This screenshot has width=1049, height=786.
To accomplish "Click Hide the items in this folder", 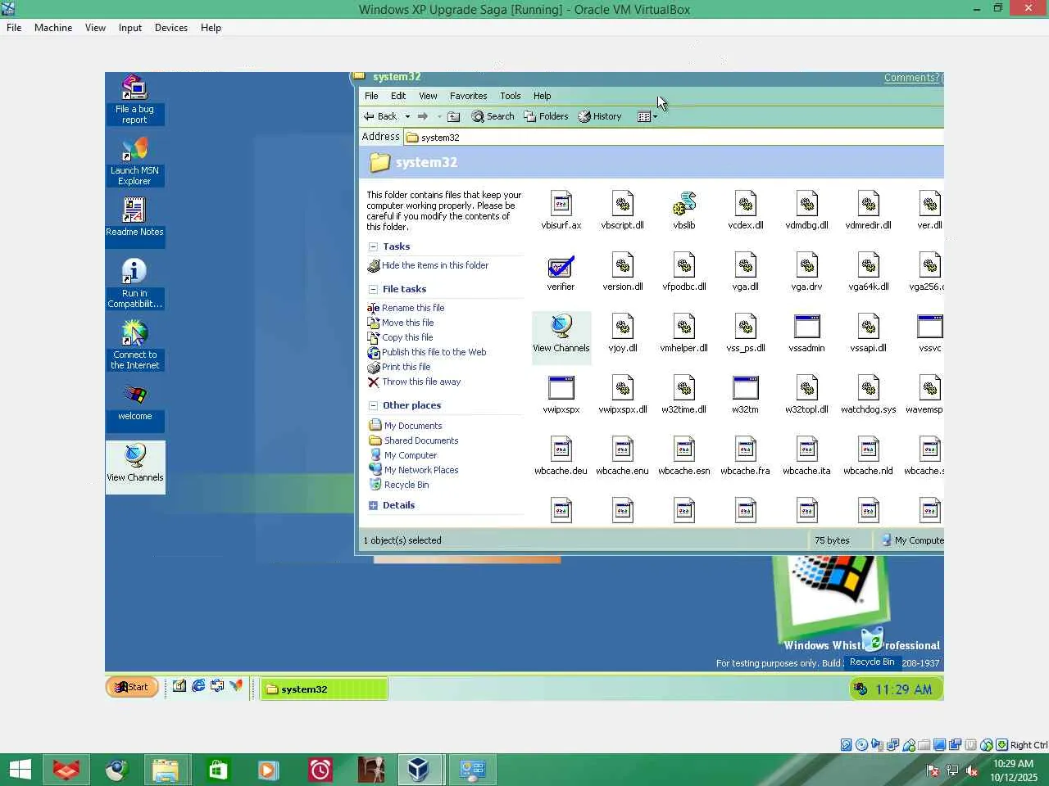I will point(434,265).
